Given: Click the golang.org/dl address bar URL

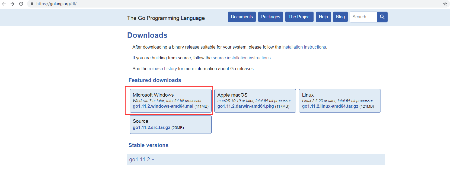Looking at the screenshot, I should click(x=56, y=4).
